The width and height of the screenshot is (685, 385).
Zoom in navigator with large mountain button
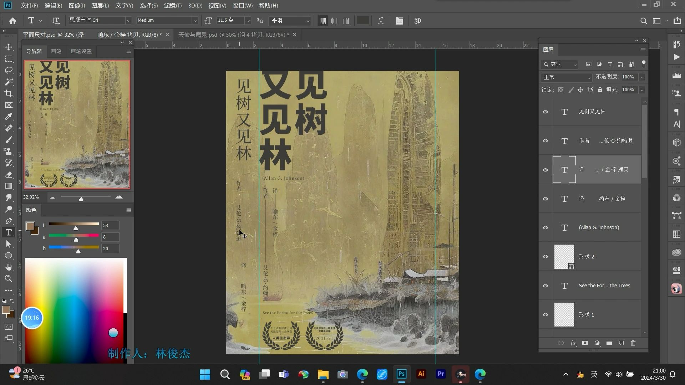coord(119,197)
